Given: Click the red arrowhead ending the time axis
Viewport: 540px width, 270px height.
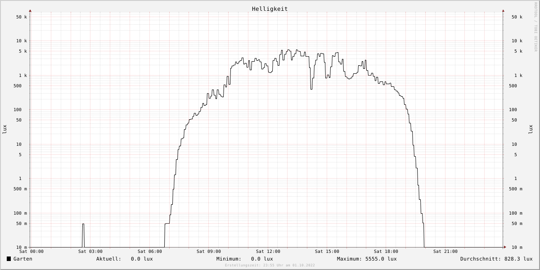Looking at the screenshot, I should tap(505, 247).
